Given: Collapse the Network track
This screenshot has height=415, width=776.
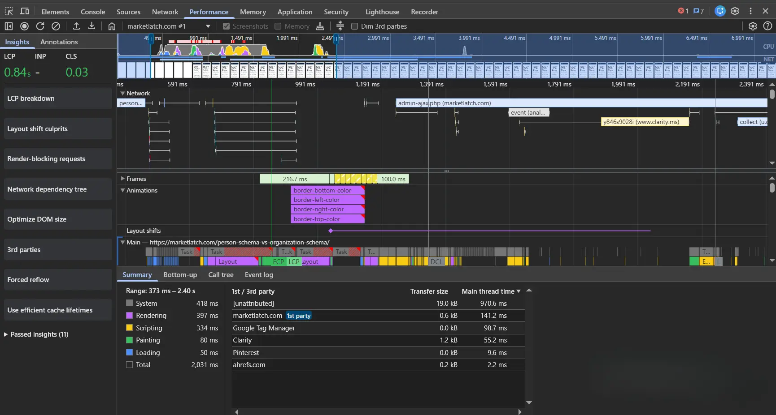Looking at the screenshot, I should click(x=122, y=93).
